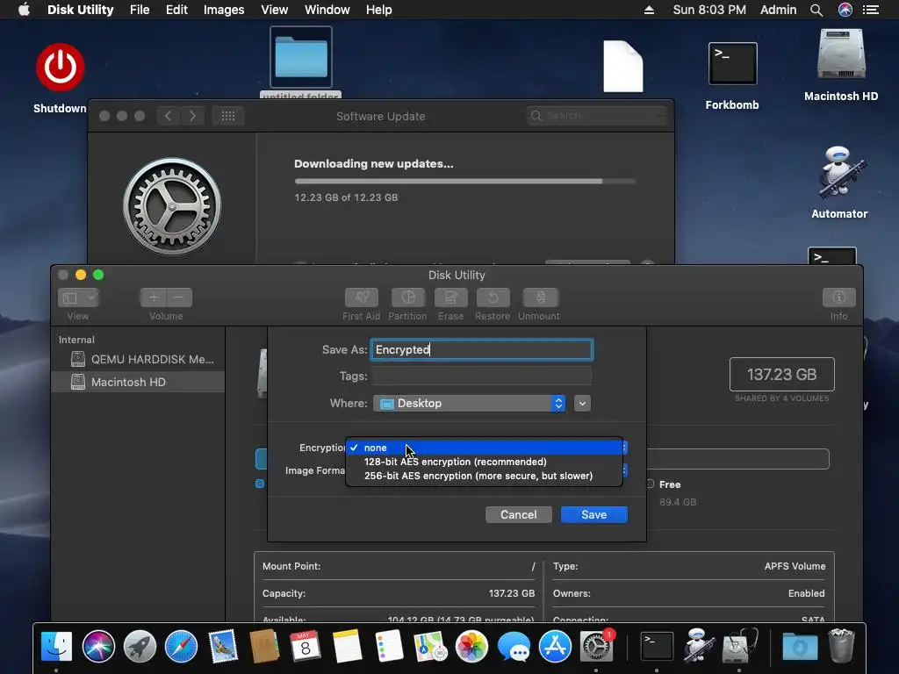Choose the none encryption option
The image size is (899, 674).
(485, 448)
